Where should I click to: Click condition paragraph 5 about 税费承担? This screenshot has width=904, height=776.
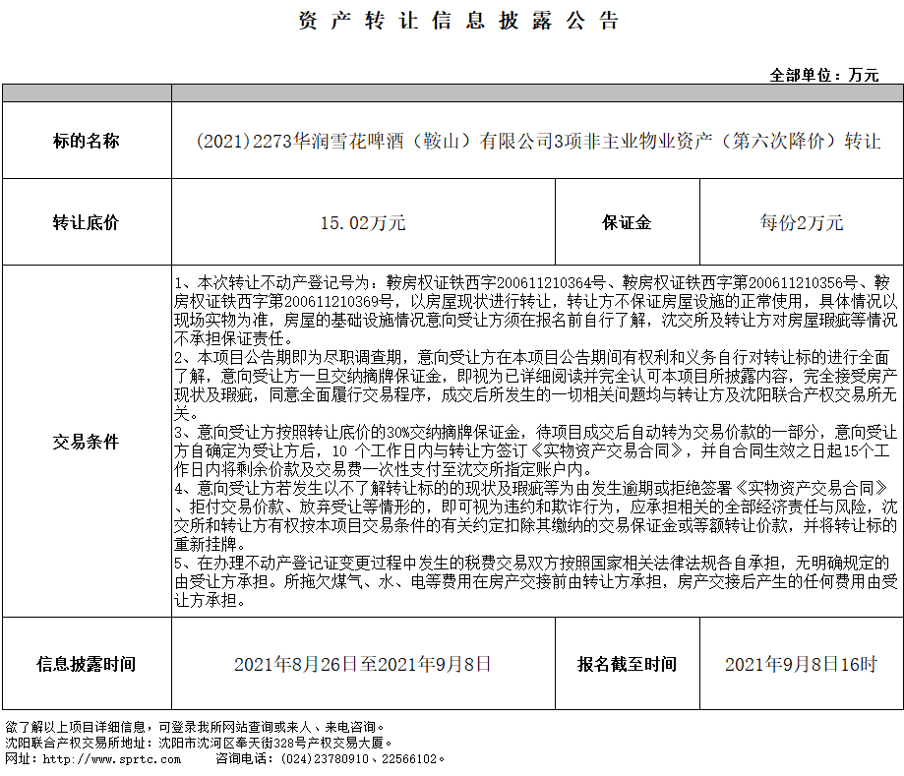536,580
